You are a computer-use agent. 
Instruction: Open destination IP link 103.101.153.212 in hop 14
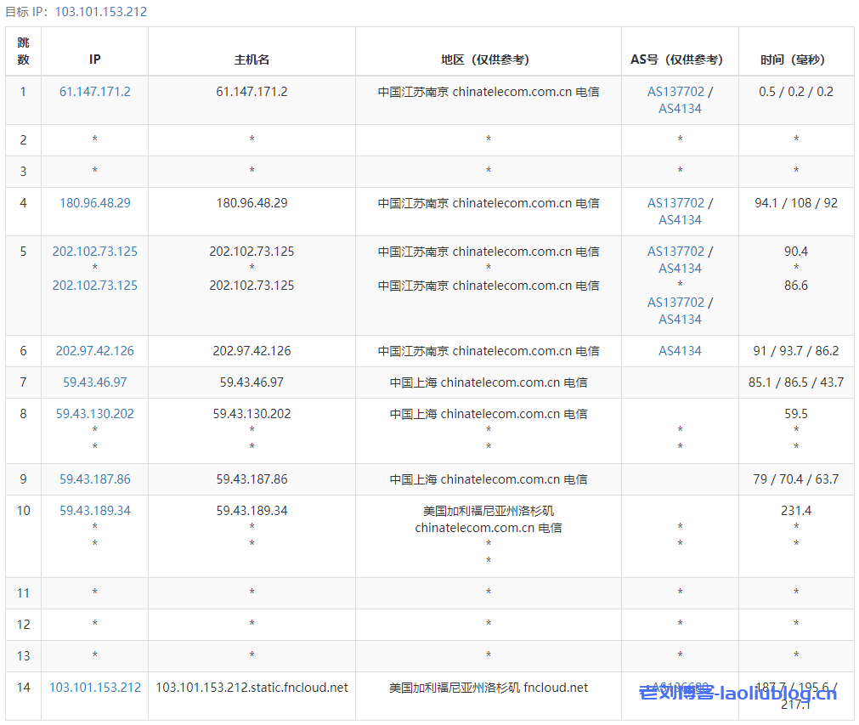point(94,688)
